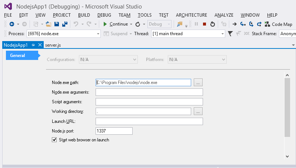This screenshot has width=296, height=168.
Task: Click the Open File folder icon
Action: click(48, 24)
